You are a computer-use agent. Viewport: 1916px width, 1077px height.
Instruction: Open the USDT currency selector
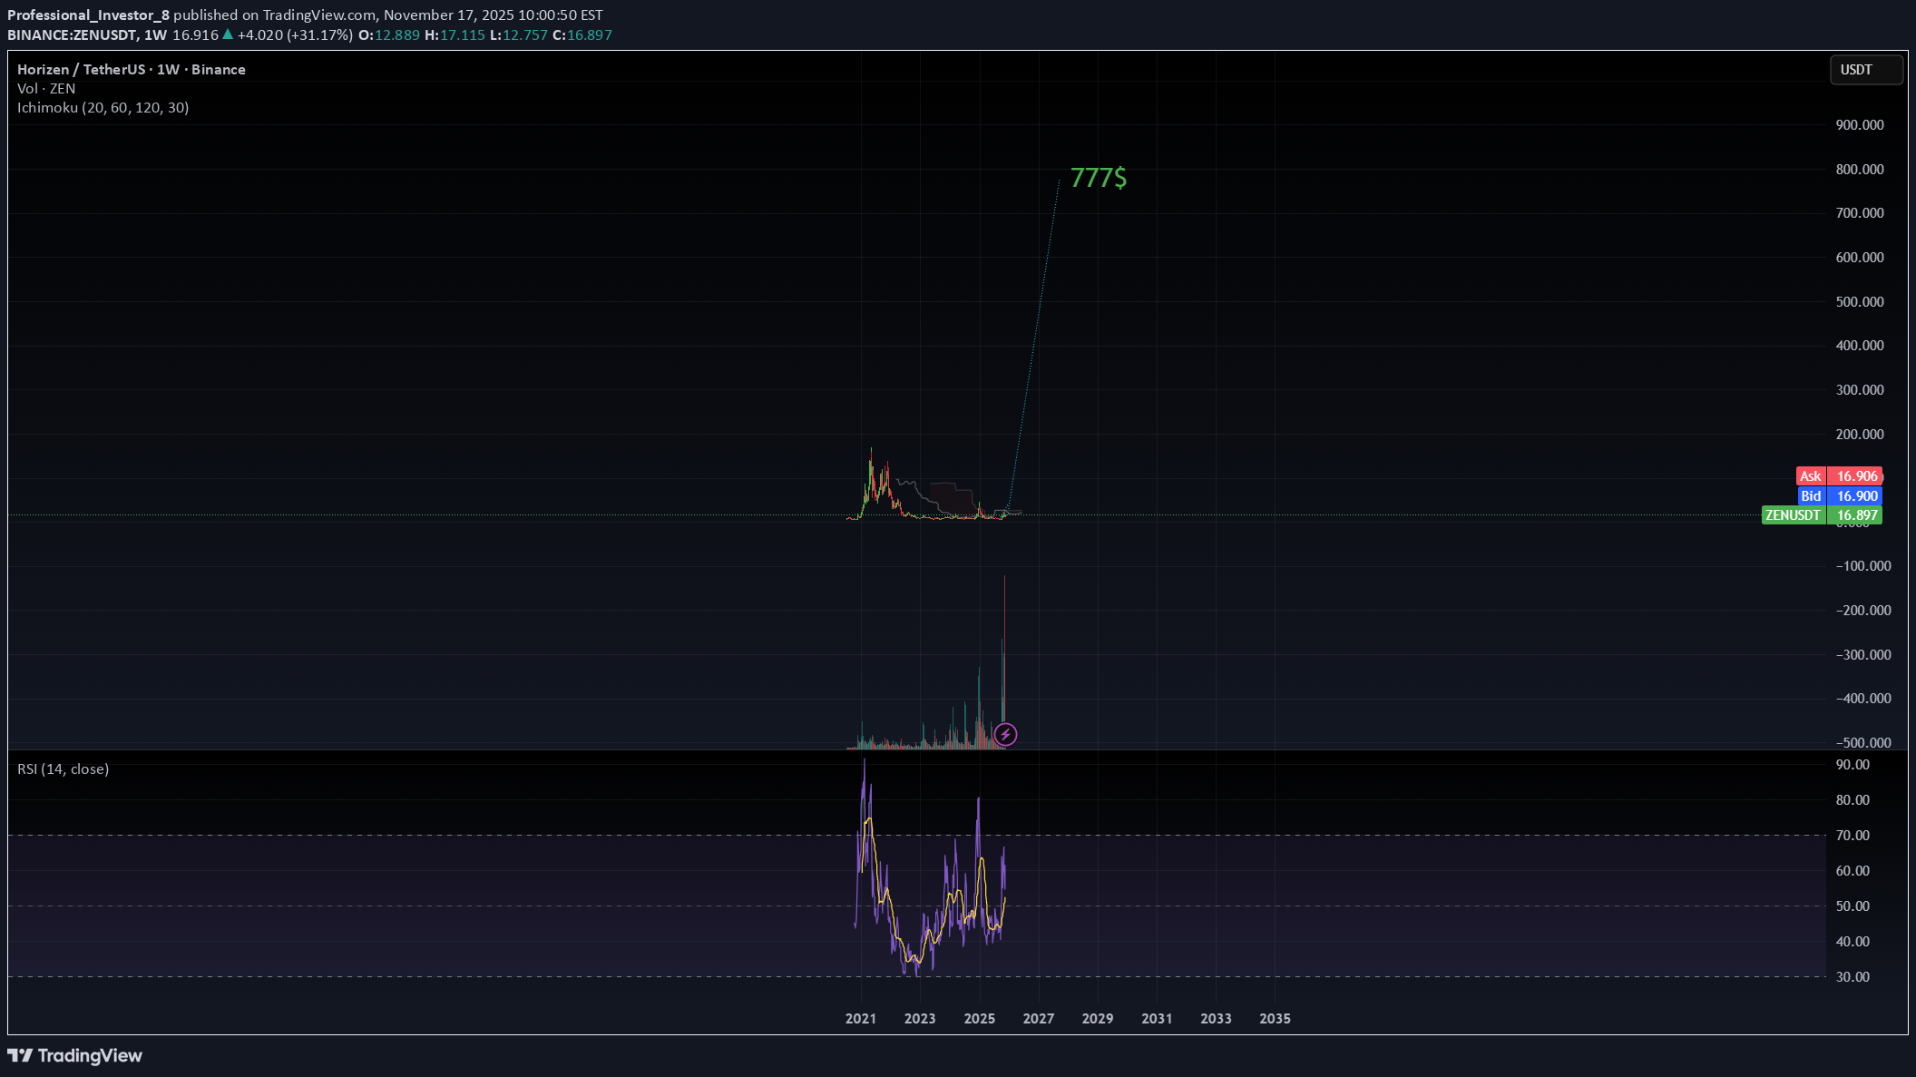click(x=1865, y=70)
